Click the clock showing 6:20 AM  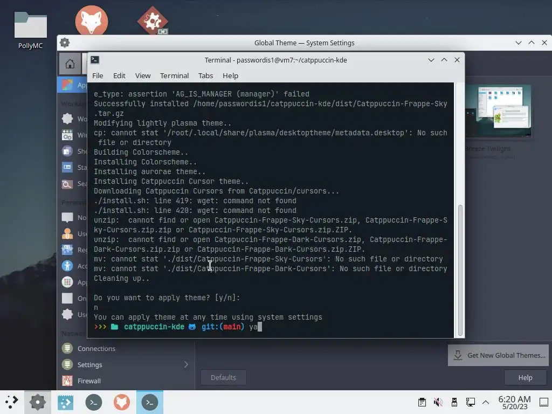(x=514, y=402)
